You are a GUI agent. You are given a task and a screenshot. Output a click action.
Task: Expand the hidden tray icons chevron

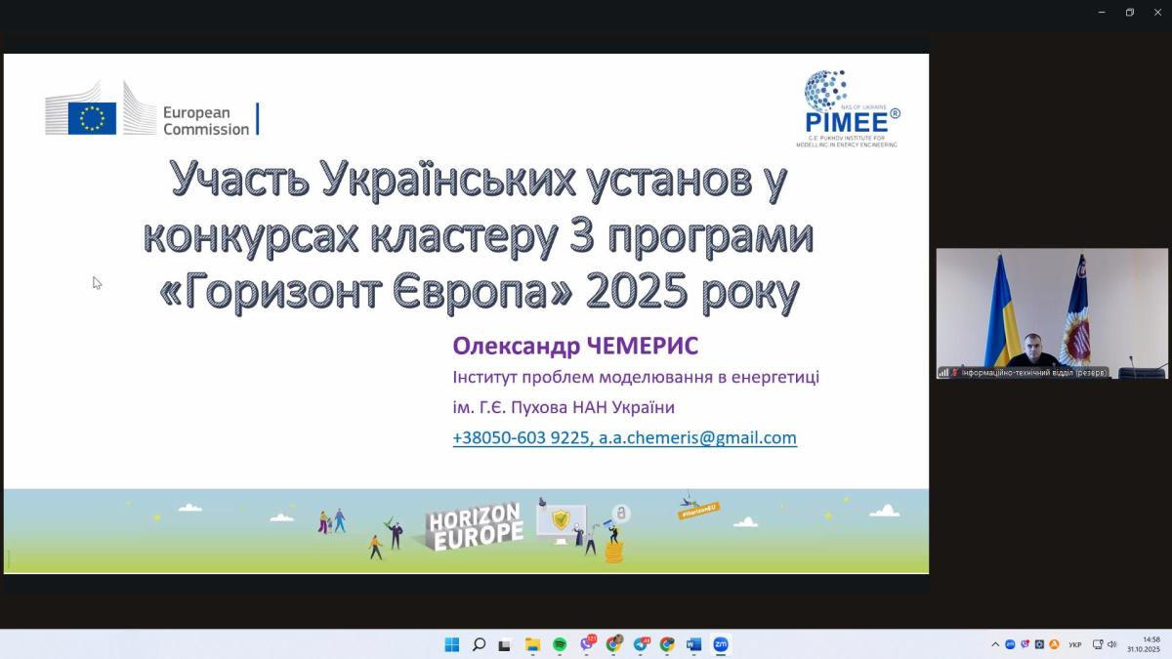coord(995,644)
